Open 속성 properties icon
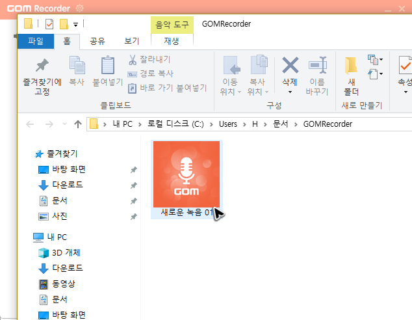Screen dimensions: 412x320 pos(406,65)
